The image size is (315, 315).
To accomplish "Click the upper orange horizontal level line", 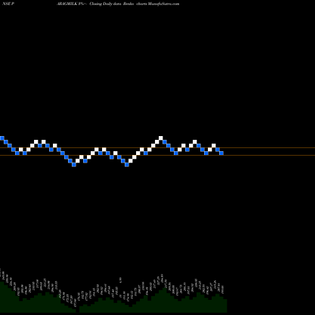I will pos(157,148).
